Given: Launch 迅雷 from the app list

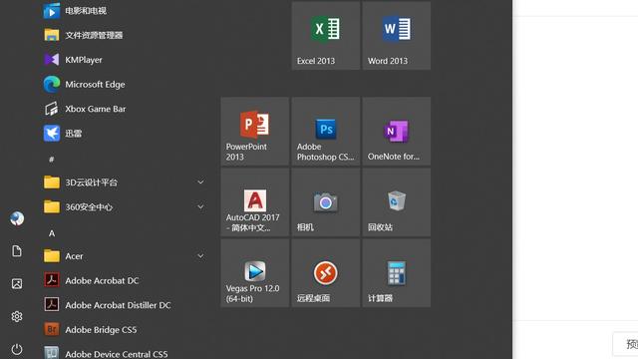Looking at the screenshot, I should point(124,133).
